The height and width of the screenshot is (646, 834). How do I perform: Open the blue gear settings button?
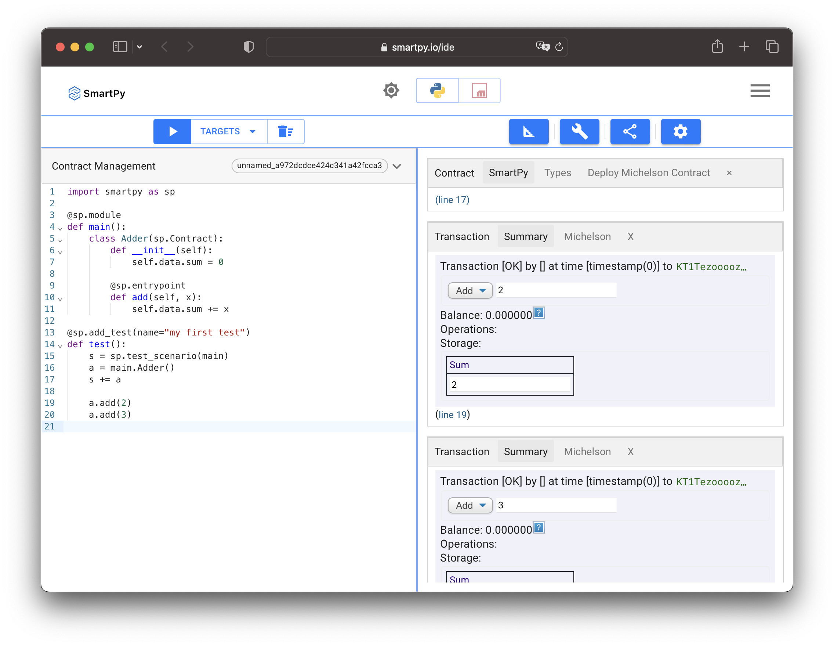click(x=681, y=131)
